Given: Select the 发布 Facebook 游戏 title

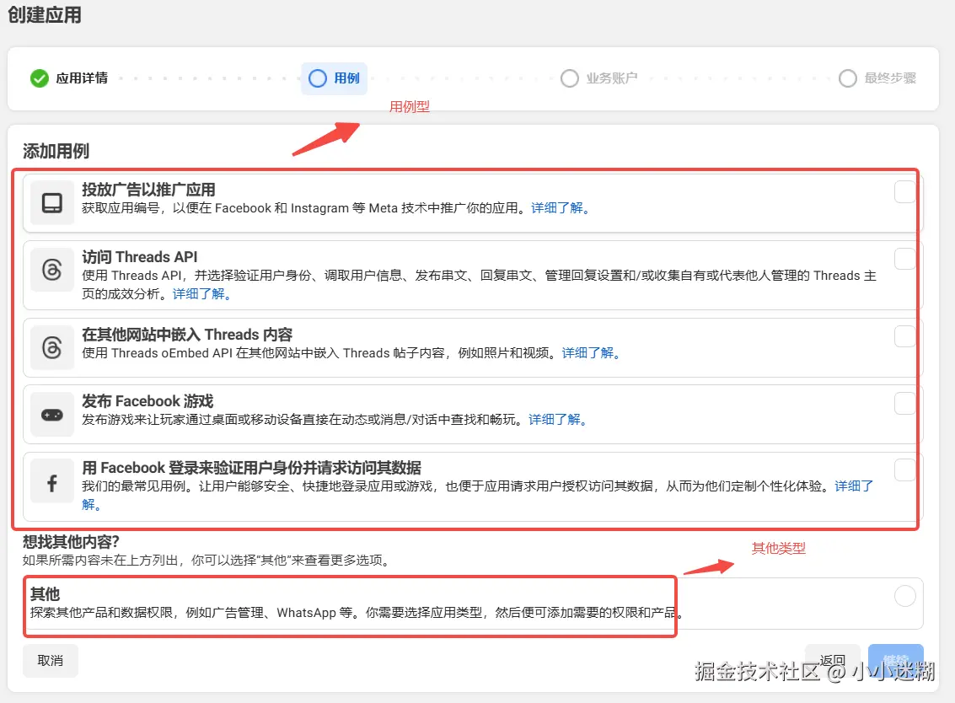Looking at the screenshot, I should (148, 401).
